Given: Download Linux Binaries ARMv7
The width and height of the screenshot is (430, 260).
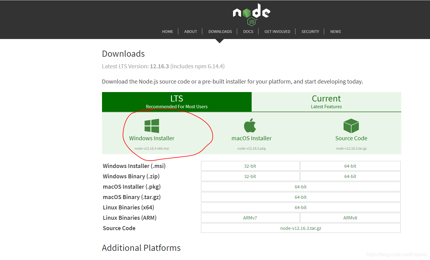Looking at the screenshot, I should (250, 218).
